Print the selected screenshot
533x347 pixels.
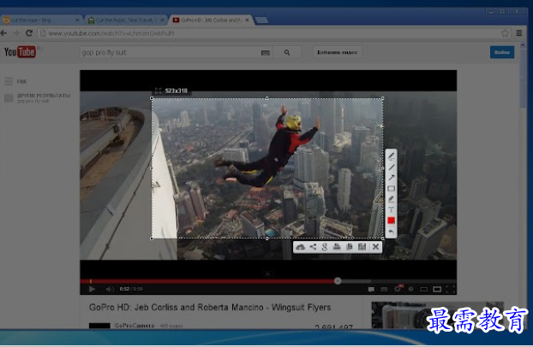pyautogui.click(x=337, y=247)
